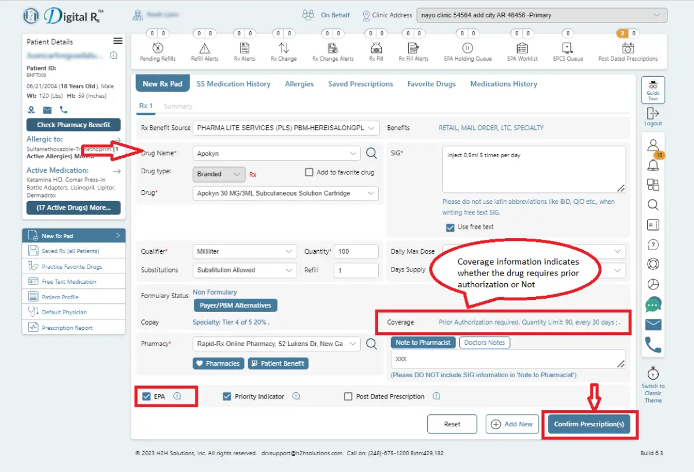Toggle the EPA checkbox

coord(146,396)
